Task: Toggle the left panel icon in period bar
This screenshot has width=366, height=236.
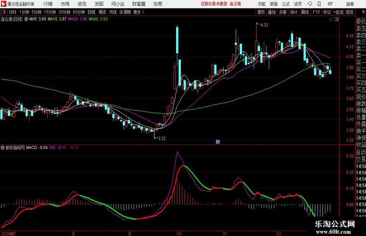Action: point(3,12)
